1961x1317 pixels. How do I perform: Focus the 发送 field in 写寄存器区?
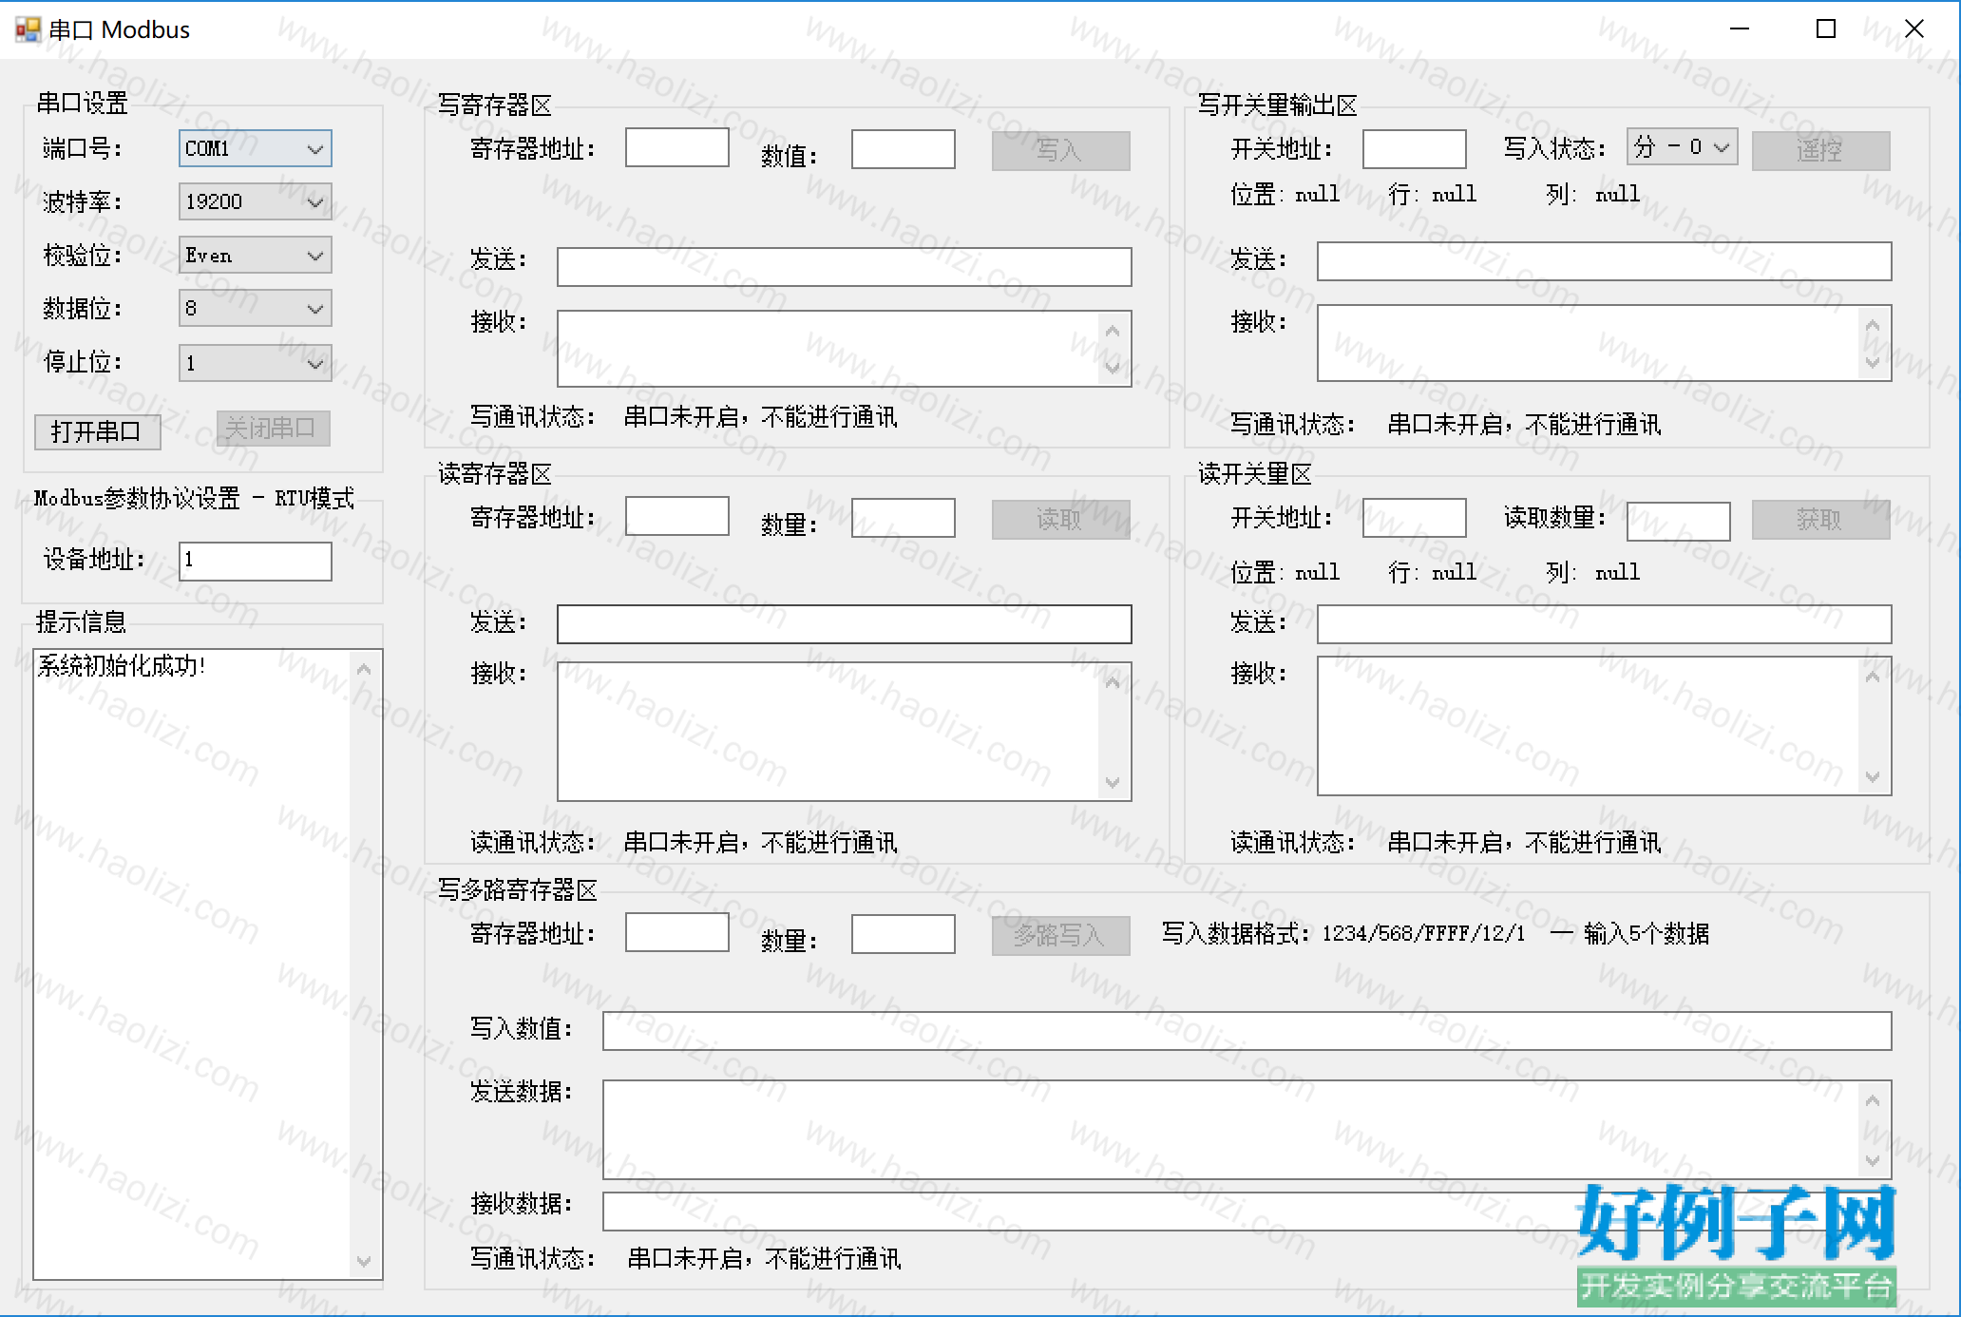(x=844, y=267)
